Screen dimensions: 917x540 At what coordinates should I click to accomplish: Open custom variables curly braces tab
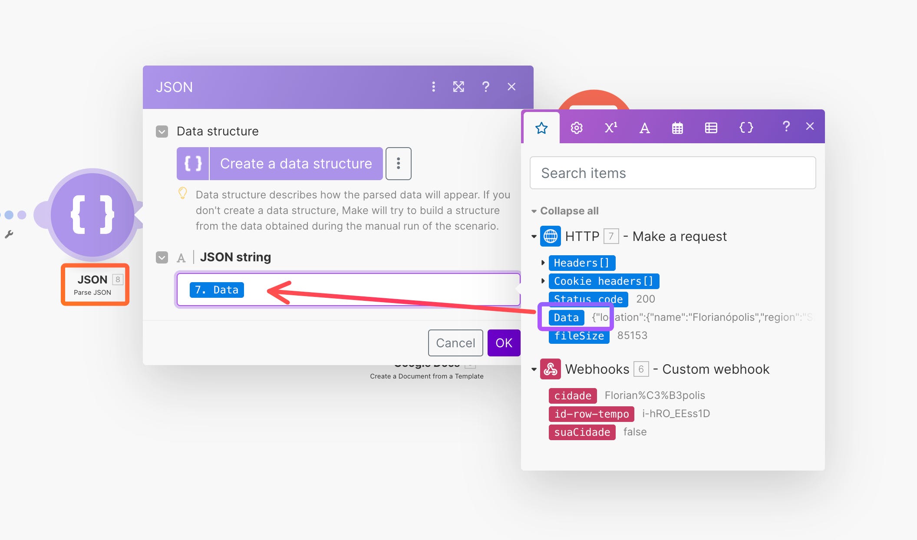click(746, 128)
